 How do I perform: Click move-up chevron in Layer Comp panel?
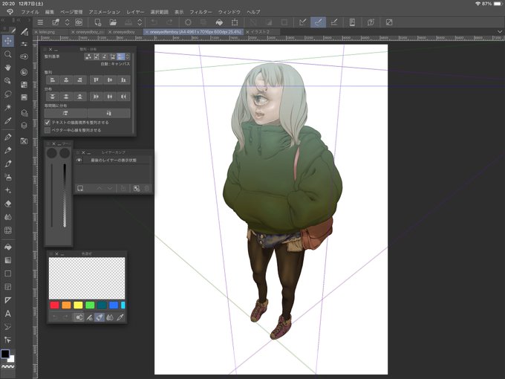tap(100, 188)
